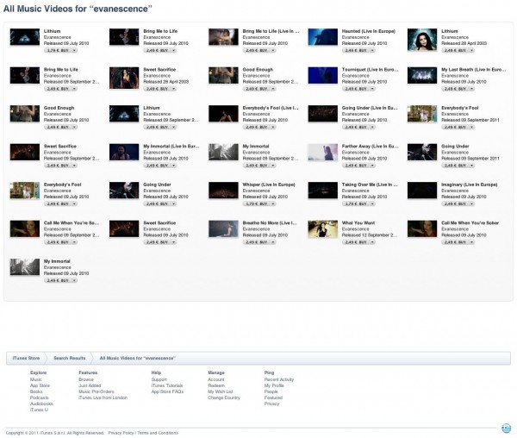Screen dimensions: 517x438
Task: Buy Whisper (Live in Europe) for 1,79 €
Action: 256,203
